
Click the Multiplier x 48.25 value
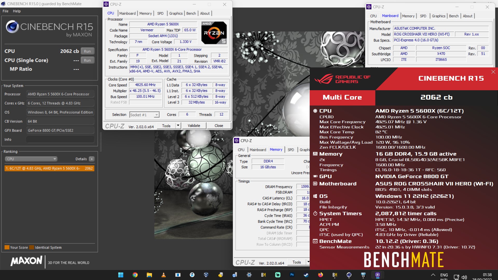click(x=145, y=91)
